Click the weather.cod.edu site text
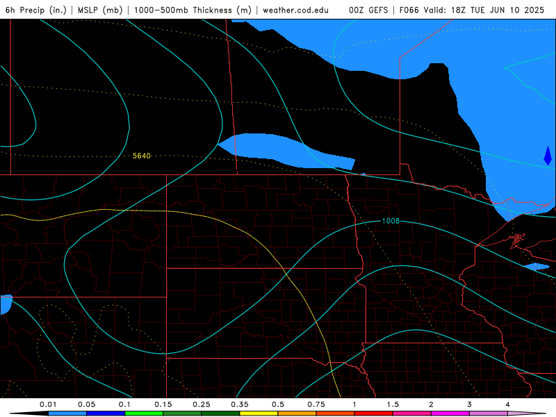This screenshot has height=417, width=556. (295, 10)
